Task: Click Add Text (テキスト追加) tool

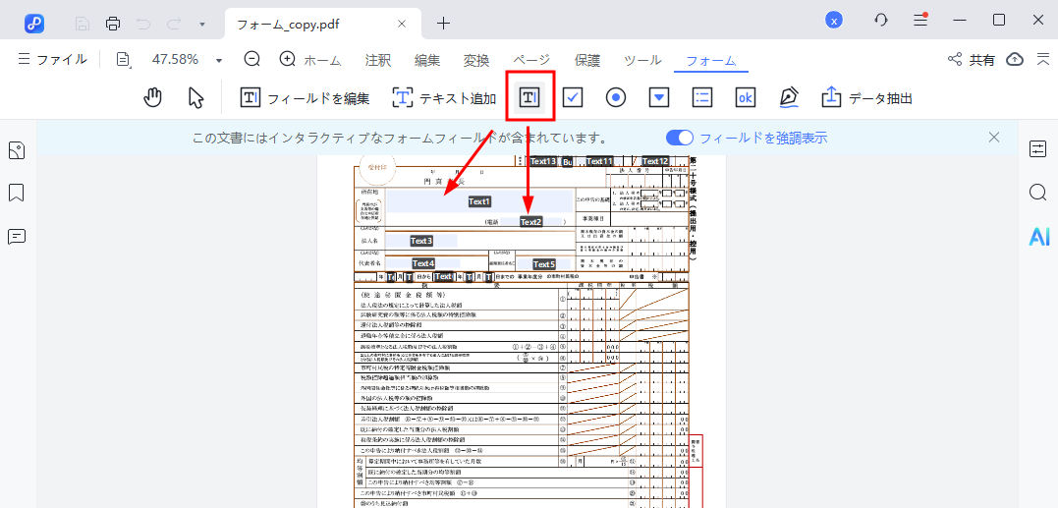Action: (444, 98)
